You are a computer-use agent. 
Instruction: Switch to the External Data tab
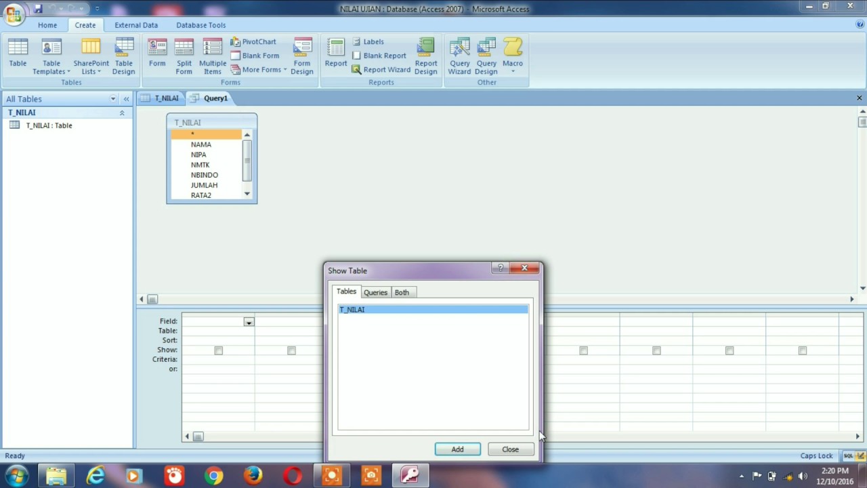136,25
